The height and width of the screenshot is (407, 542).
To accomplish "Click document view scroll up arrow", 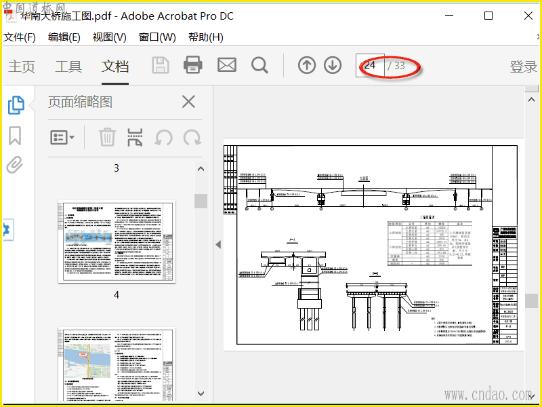I will pos(531,100).
